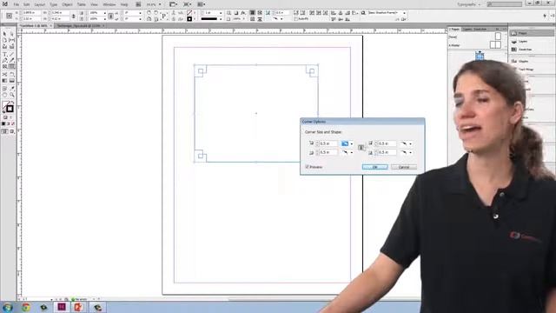Click the bottom-right corner size field

[x=387, y=152]
